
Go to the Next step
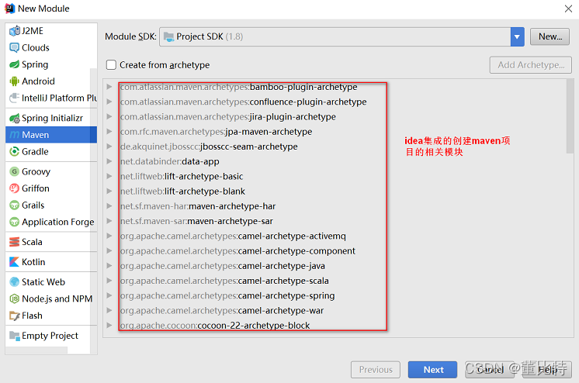click(433, 370)
